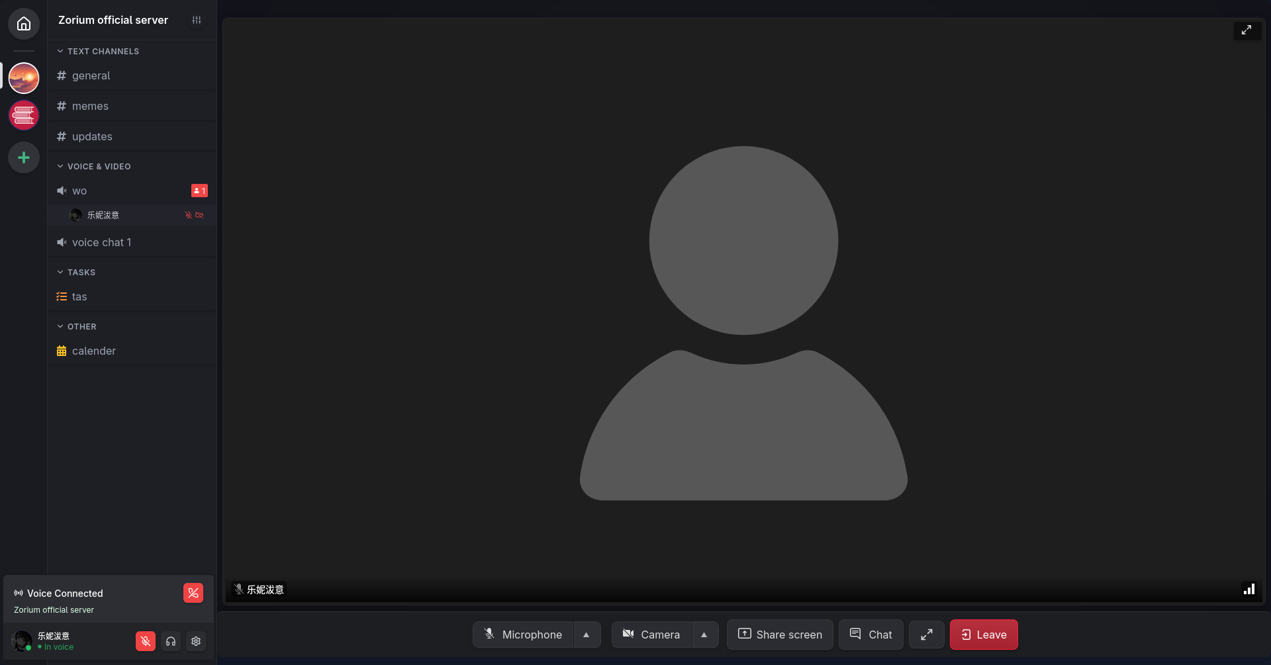Image resolution: width=1271 pixels, height=665 pixels.
Task: Expand video tile with top-right arrows
Action: point(1247,30)
